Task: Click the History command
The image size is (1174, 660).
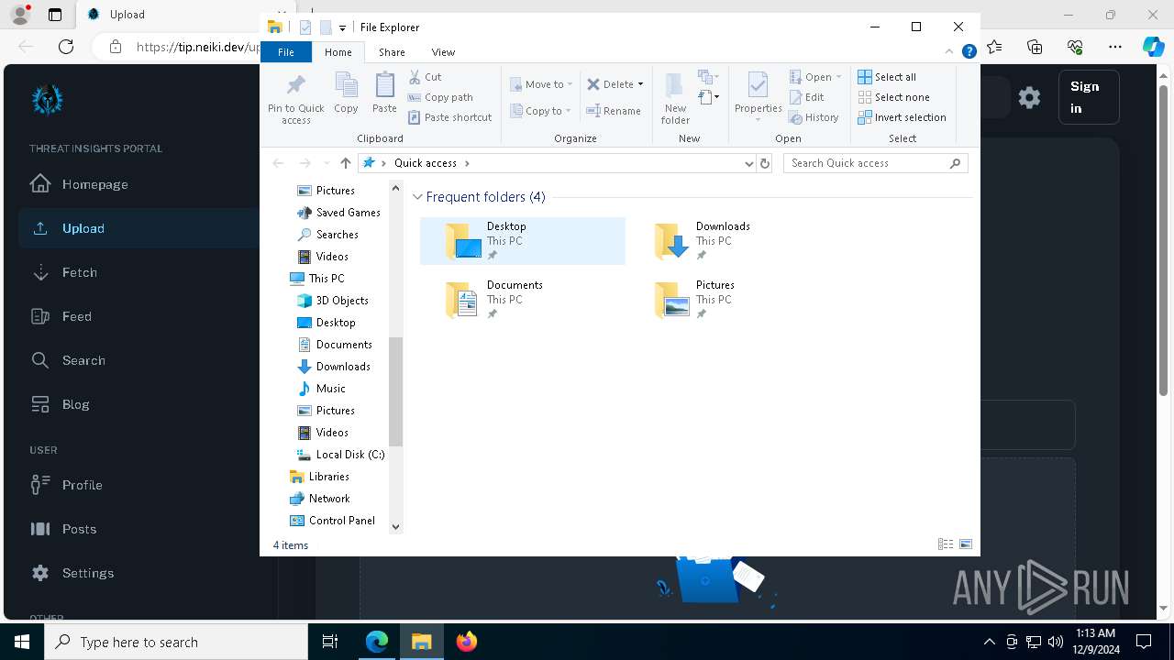Action: click(x=814, y=117)
